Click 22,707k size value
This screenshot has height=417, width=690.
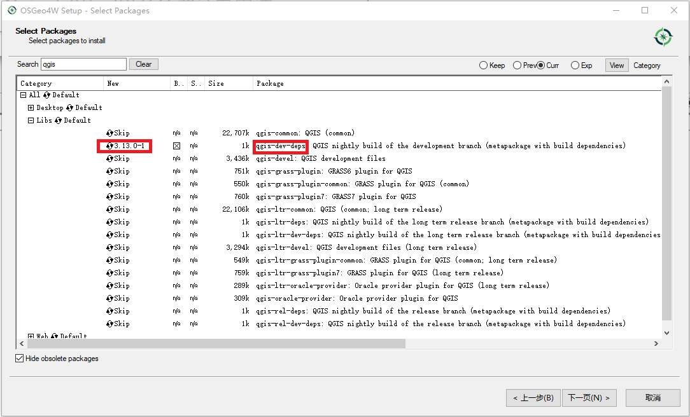point(236,133)
